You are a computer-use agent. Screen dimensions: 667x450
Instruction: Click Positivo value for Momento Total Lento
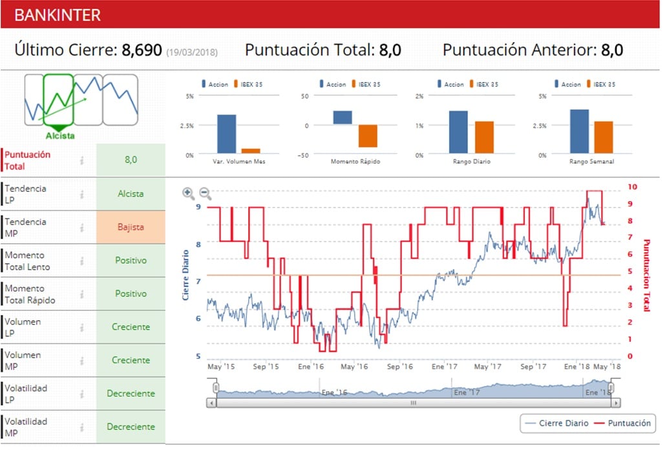pos(131,260)
